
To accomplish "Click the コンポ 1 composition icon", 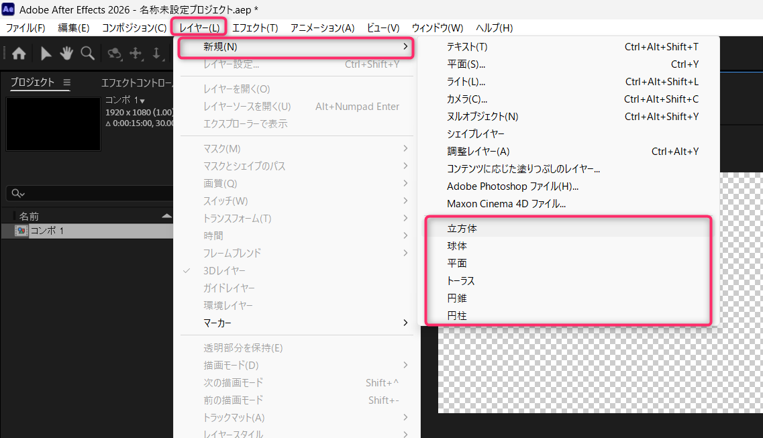I will click(21, 231).
